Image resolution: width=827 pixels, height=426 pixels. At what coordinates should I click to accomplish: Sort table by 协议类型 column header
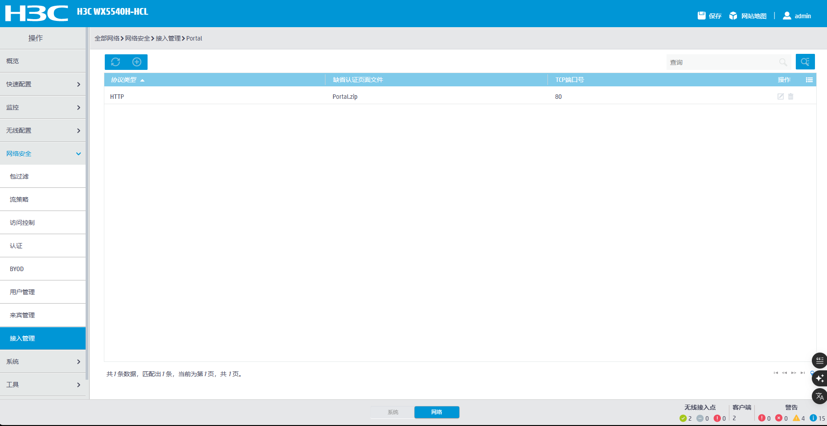coord(124,80)
